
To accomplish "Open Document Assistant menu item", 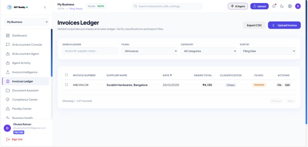I will [26, 90].
